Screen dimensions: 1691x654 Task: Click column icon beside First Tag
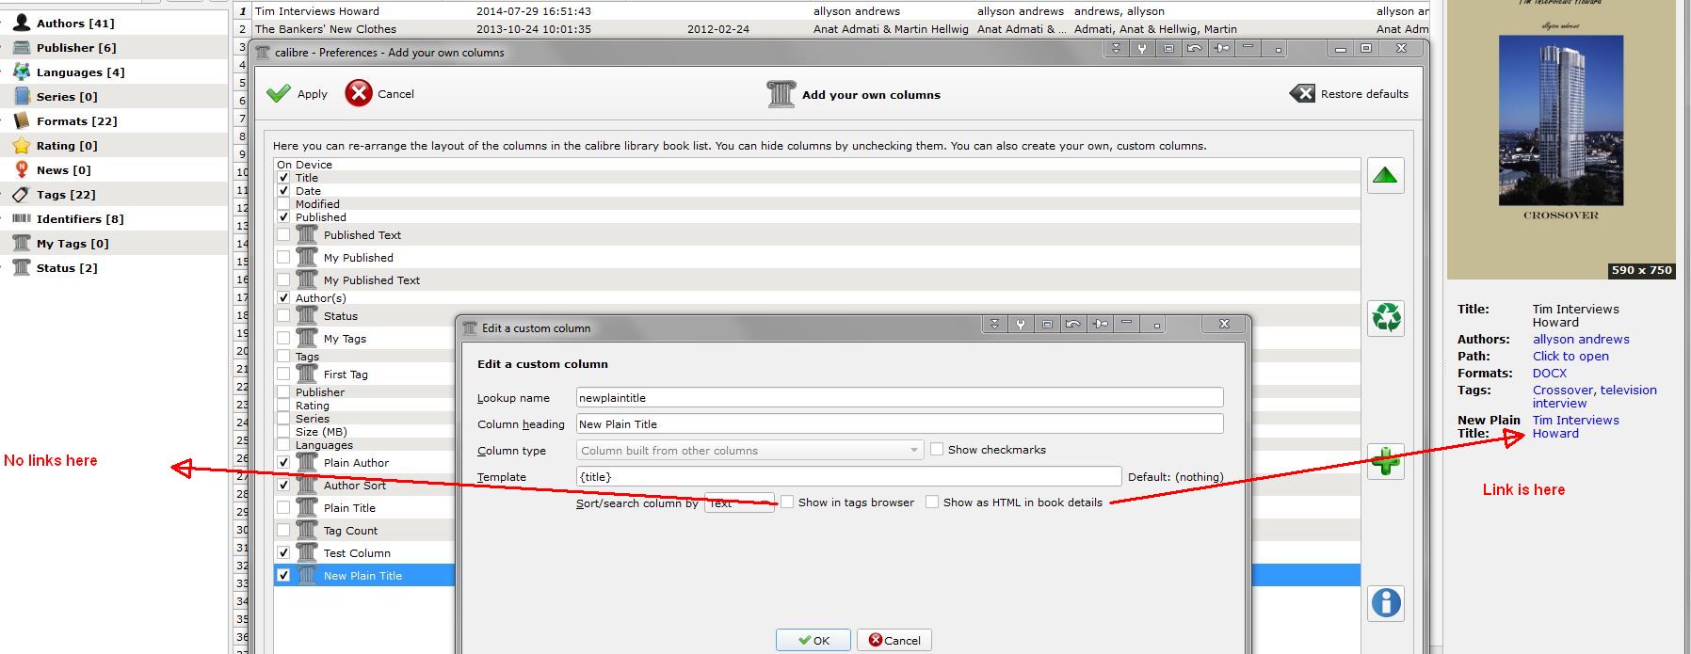pyautogui.click(x=307, y=374)
